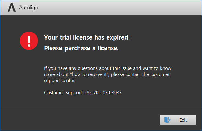202x131 pixels.
Task: Exit the expired license dialog
Action: pyautogui.click(x=178, y=120)
